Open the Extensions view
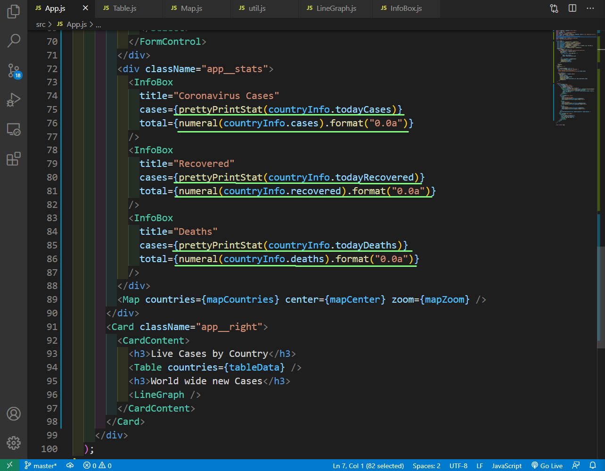Image resolution: width=605 pixels, height=471 pixels. 14,158
